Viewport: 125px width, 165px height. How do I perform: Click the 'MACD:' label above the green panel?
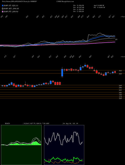tap(7, 123)
